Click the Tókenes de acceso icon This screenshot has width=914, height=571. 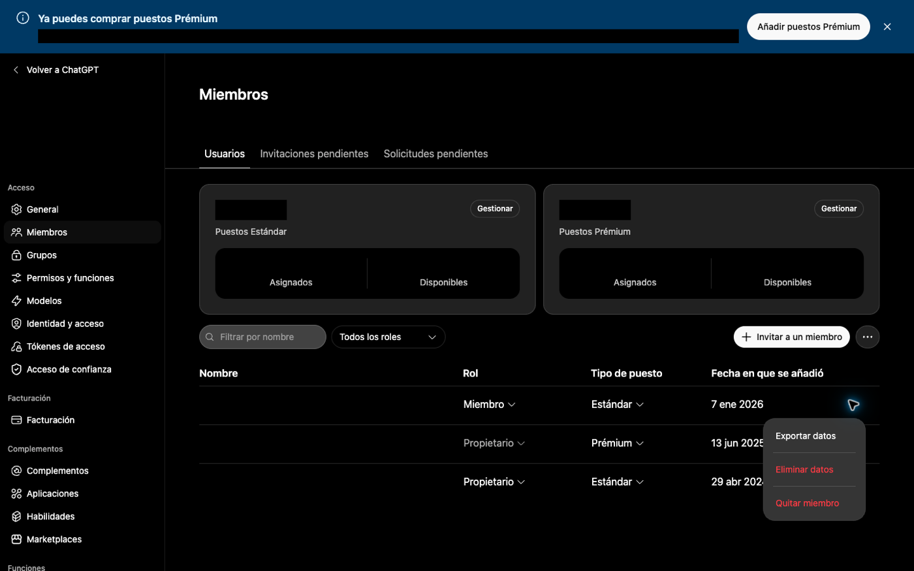16,347
